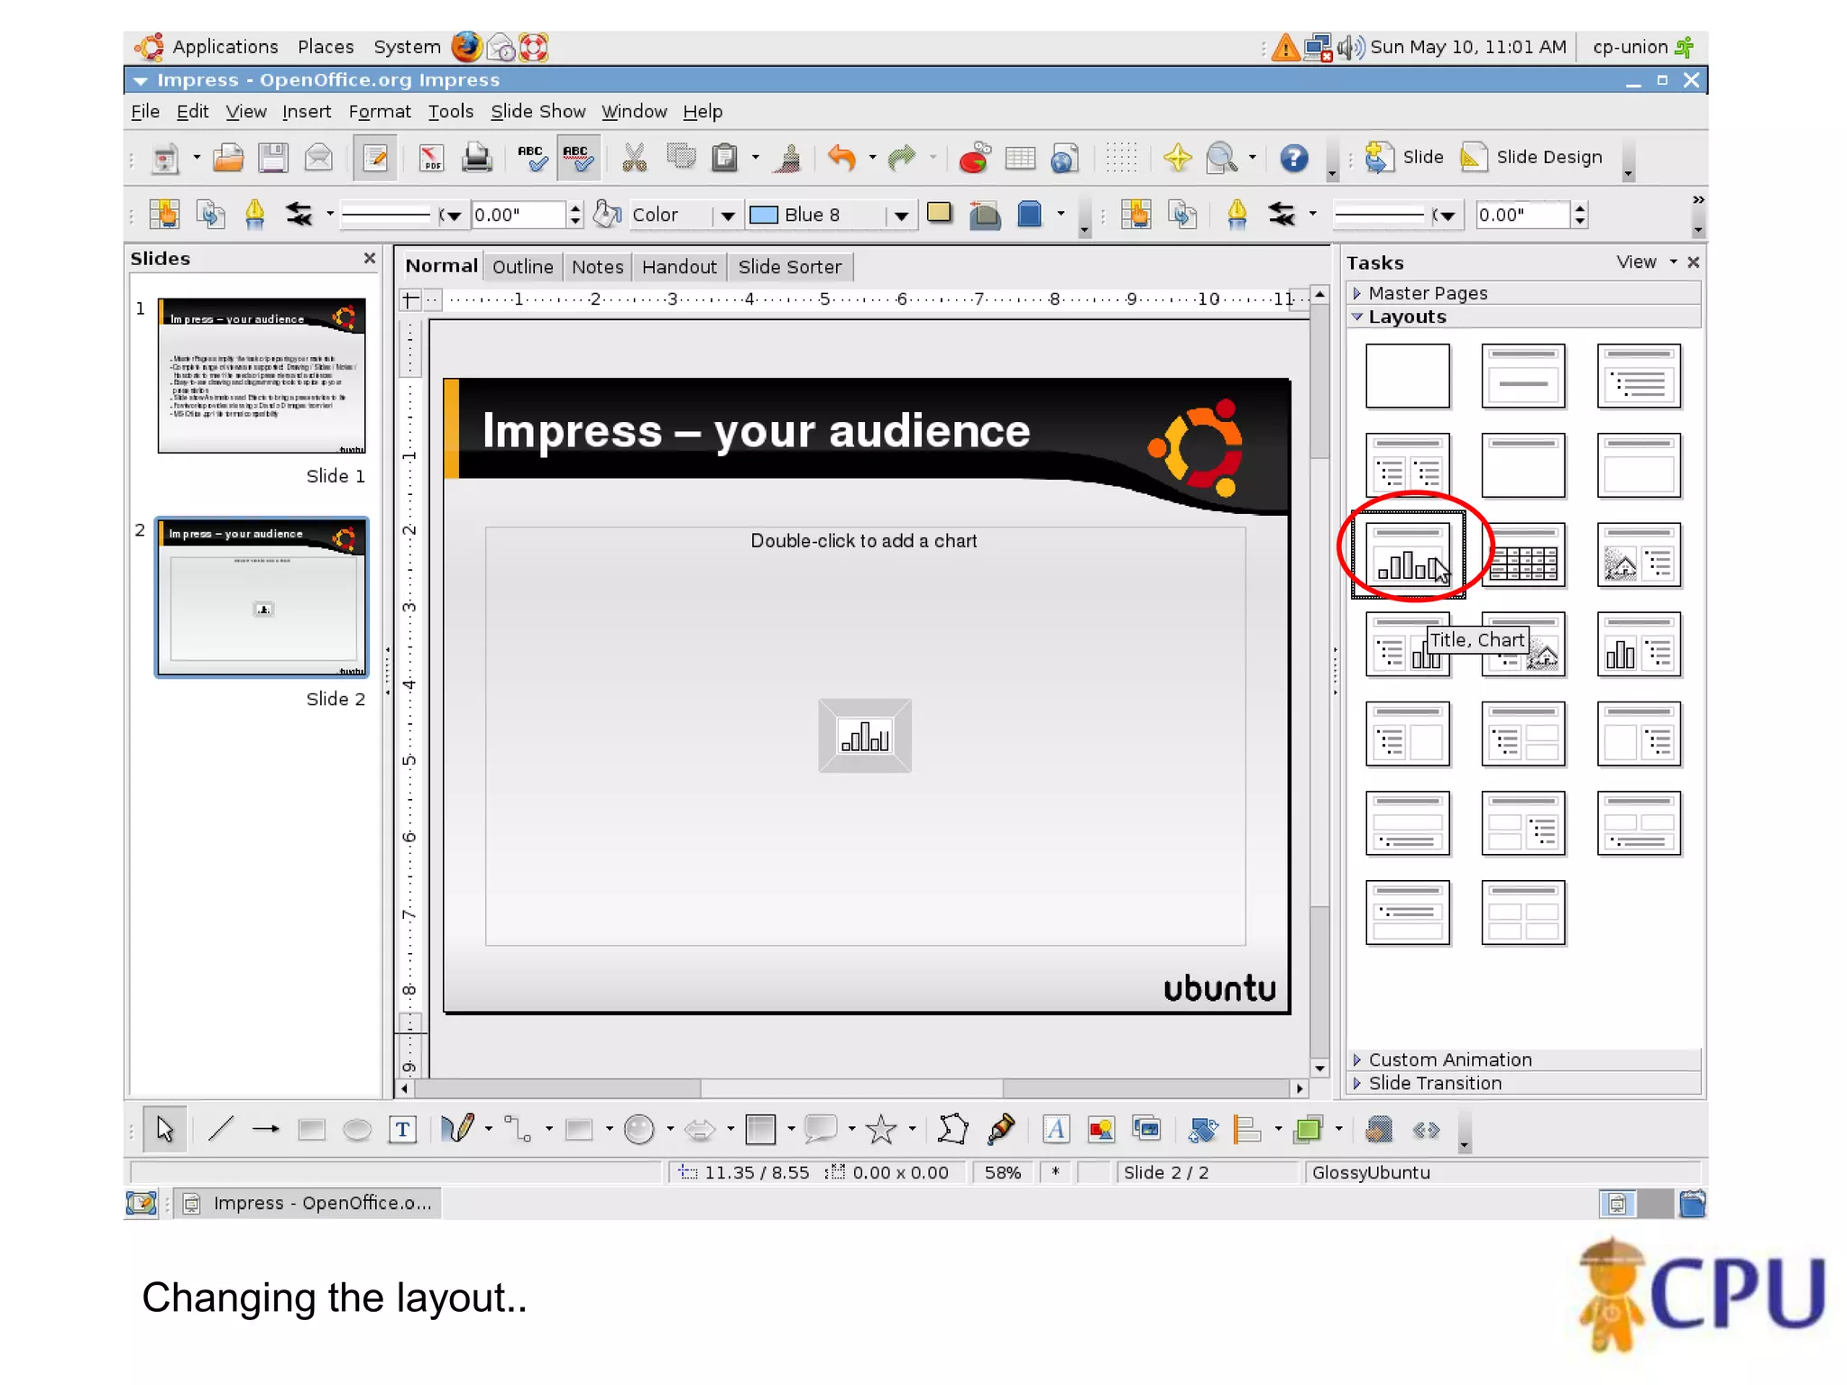The height and width of the screenshot is (1385, 1847).
Task: Switch to the Slide Sorter tab
Action: [789, 267]
